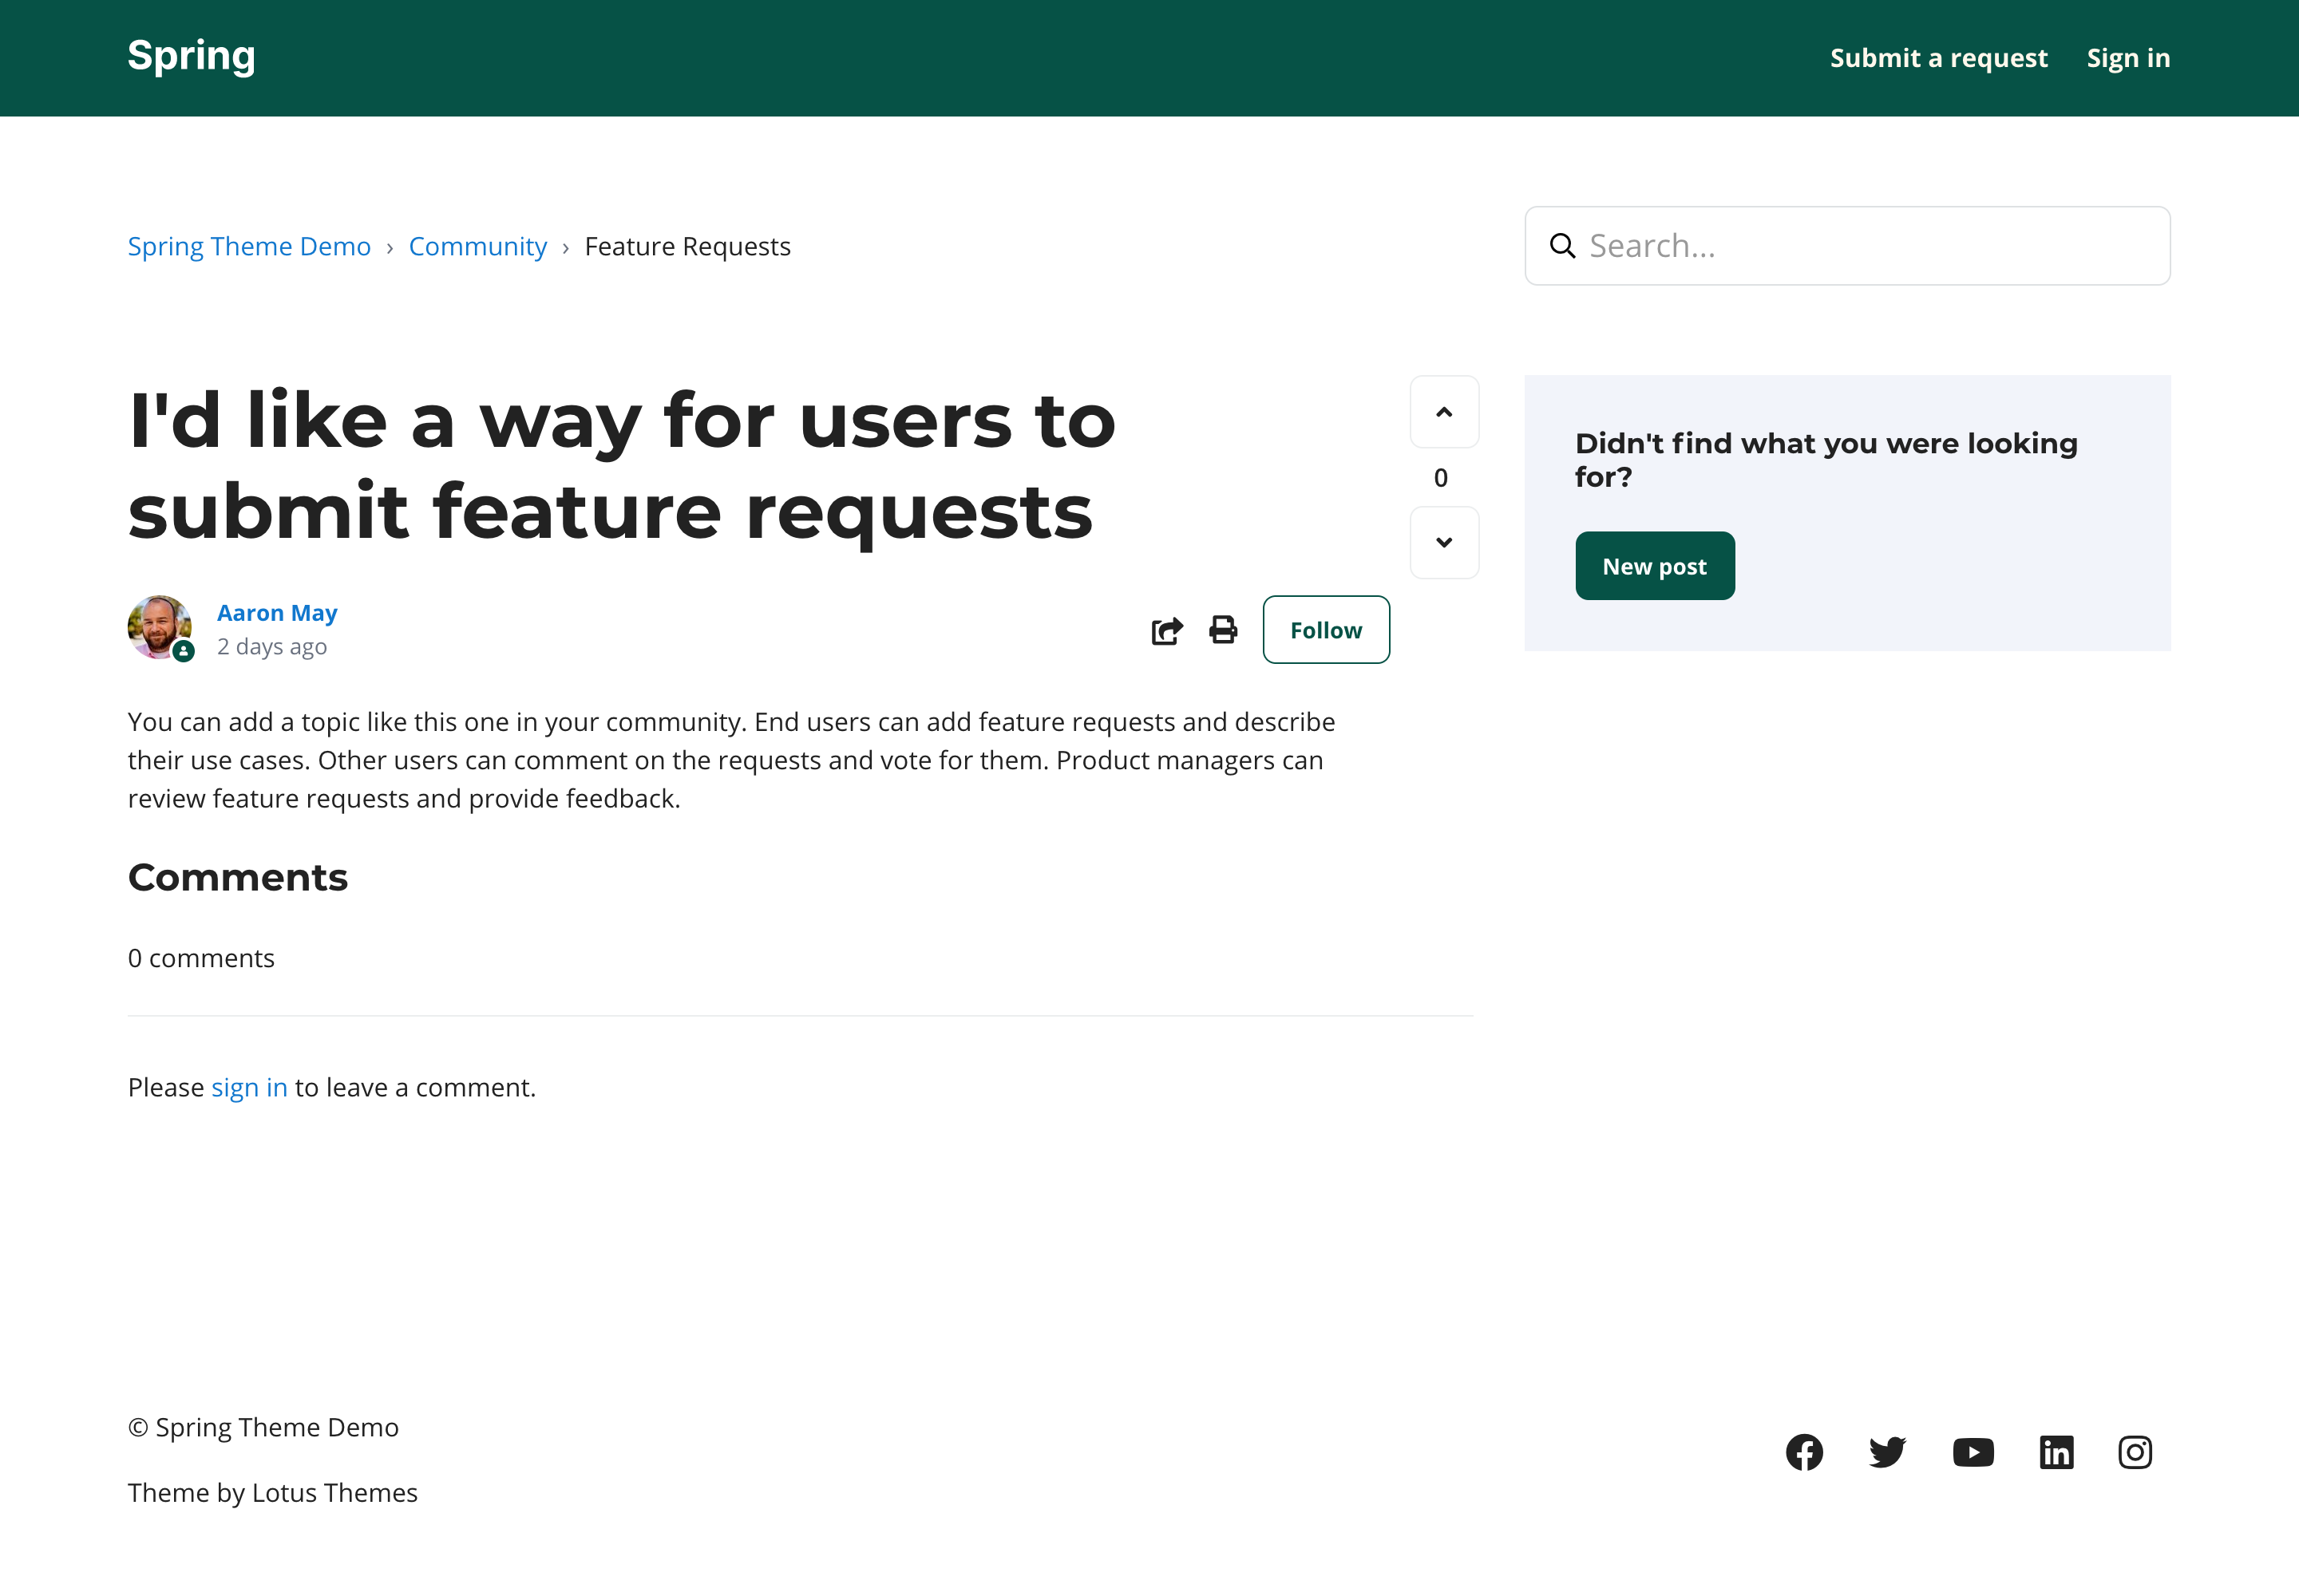Click the sign in comment link
The image size is (2299, 1596).
pyautogui.click(x=249, y=1087)
